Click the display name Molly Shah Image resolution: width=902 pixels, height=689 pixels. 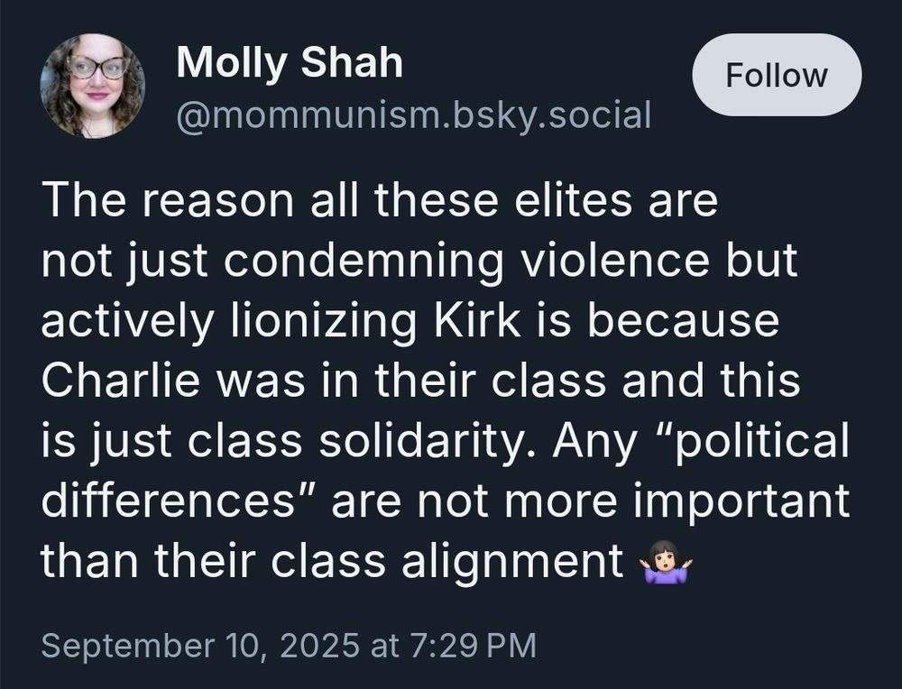tap(289, 63)
